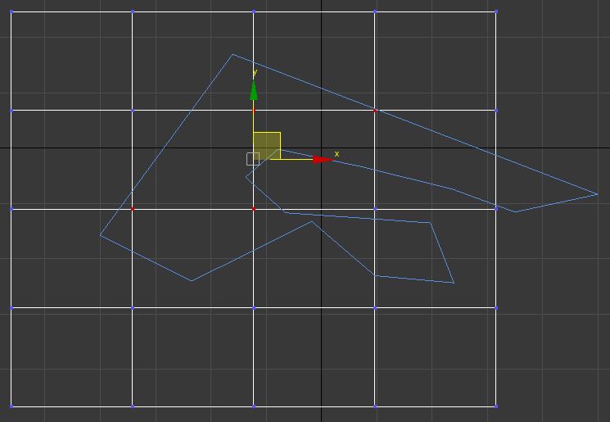
Task: Click the small white square beside the gizmo origin
Action: [253, 159]
